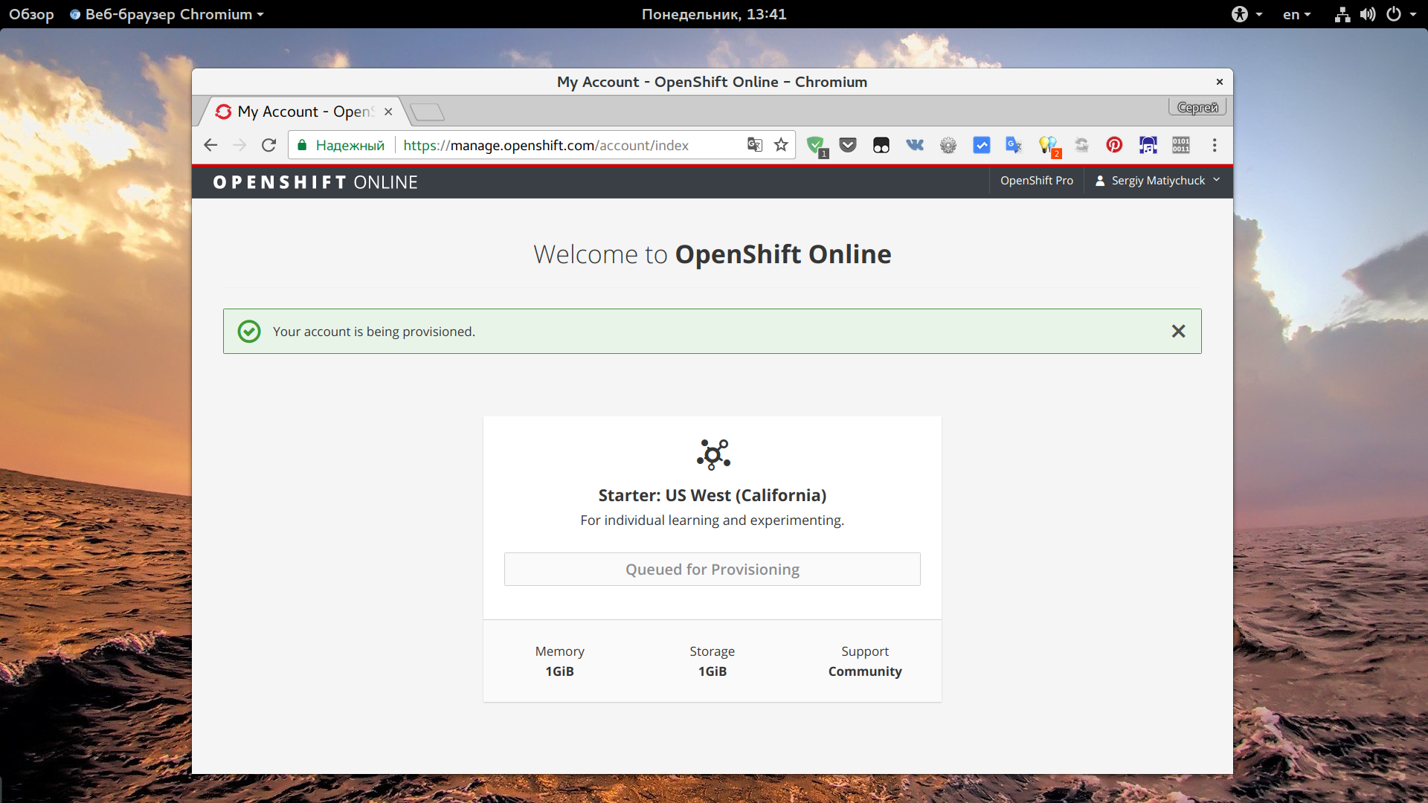This screenshot has width=1428, height=803.
Task: Dismiss the account provisioning alert
Action: tap(1178, 331)
